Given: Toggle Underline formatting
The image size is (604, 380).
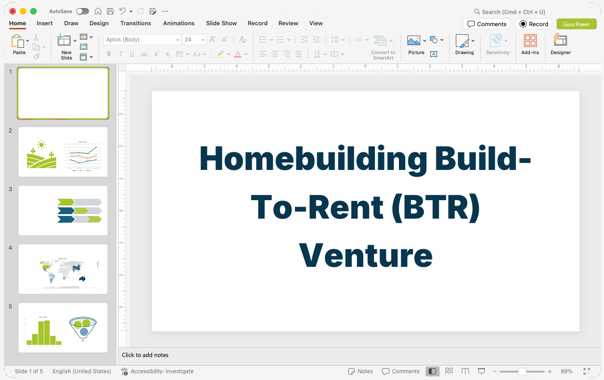Looking at the screenshot, I should pos(132,54).
